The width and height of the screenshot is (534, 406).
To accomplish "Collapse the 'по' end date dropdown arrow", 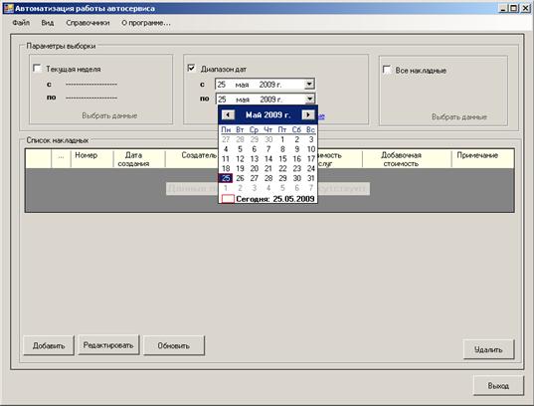I will tap(309, 99).
